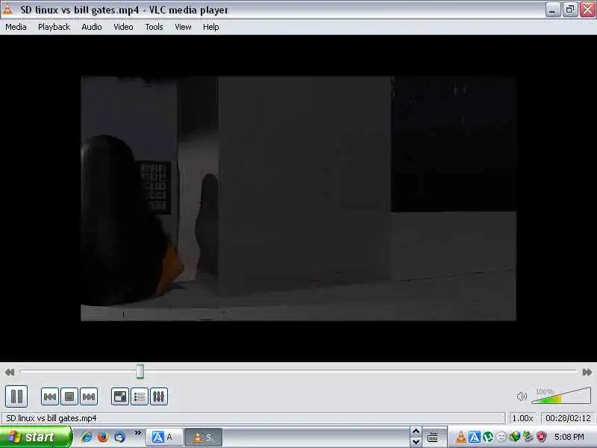Viewport: 597px width, 448px height.
Task: Close the VLC media player window
Action: click(587, 10)
